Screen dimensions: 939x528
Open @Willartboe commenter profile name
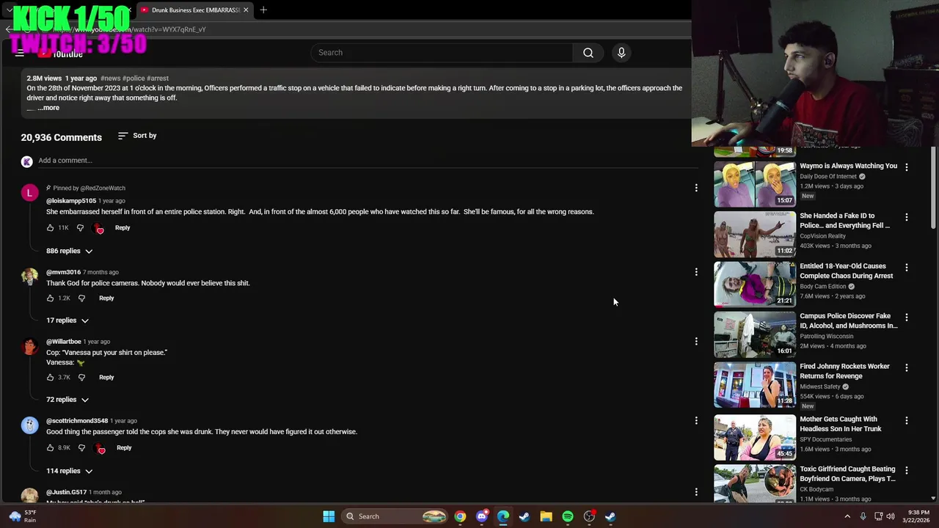pyautogui.click(x=64, y=342)
